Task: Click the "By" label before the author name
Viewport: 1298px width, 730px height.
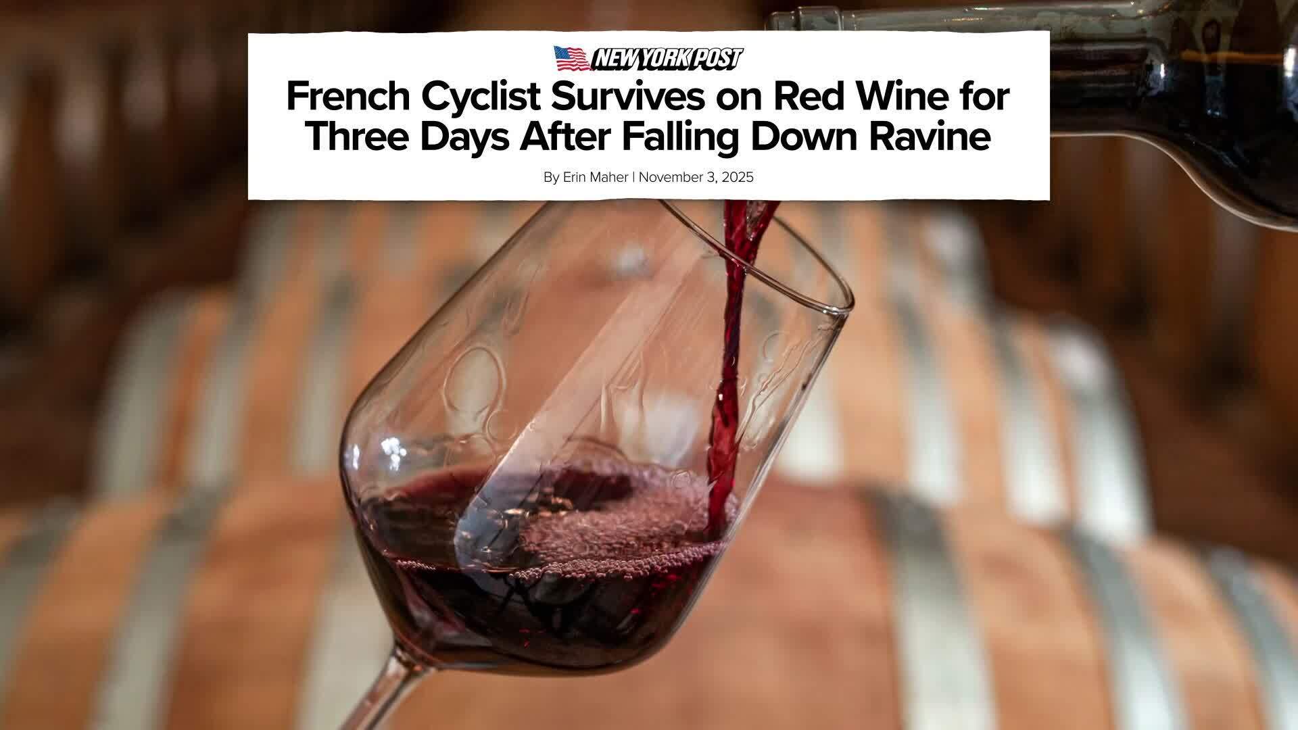Action: coord(551,177)
